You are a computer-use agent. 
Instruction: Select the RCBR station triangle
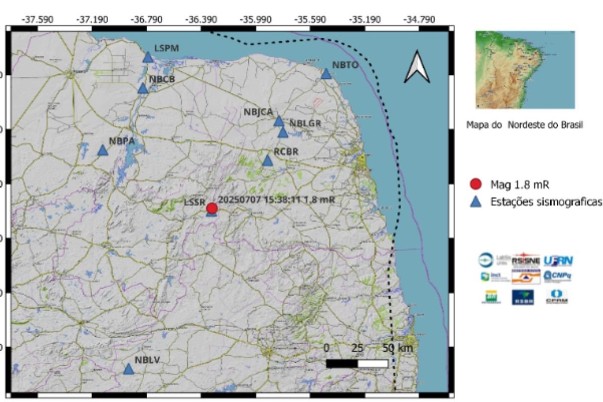[267, 161]
